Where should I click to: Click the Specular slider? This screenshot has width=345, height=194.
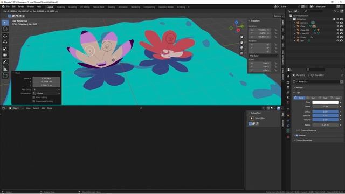tap(325, 116)
